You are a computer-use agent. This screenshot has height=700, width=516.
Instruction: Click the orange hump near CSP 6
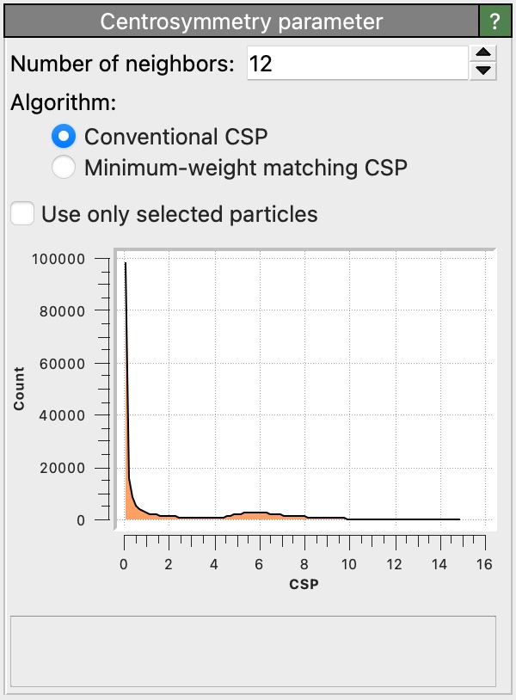256,515
